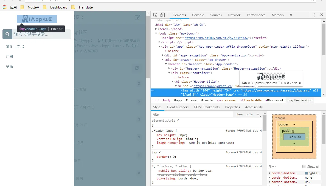
Task: Select the Styles pane tab
Action: [x=158, y=107]
